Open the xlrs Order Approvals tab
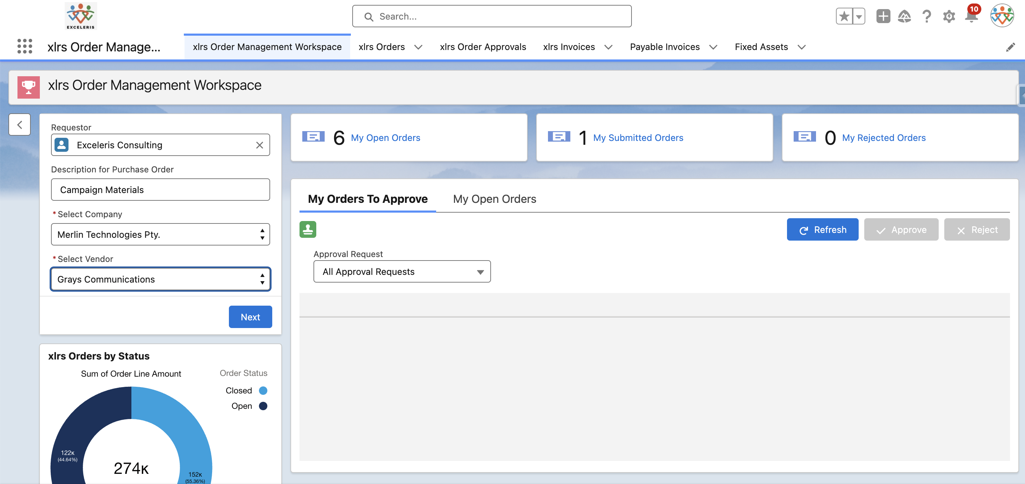The height and width of the screenshot is (484, 1025). 483,47
